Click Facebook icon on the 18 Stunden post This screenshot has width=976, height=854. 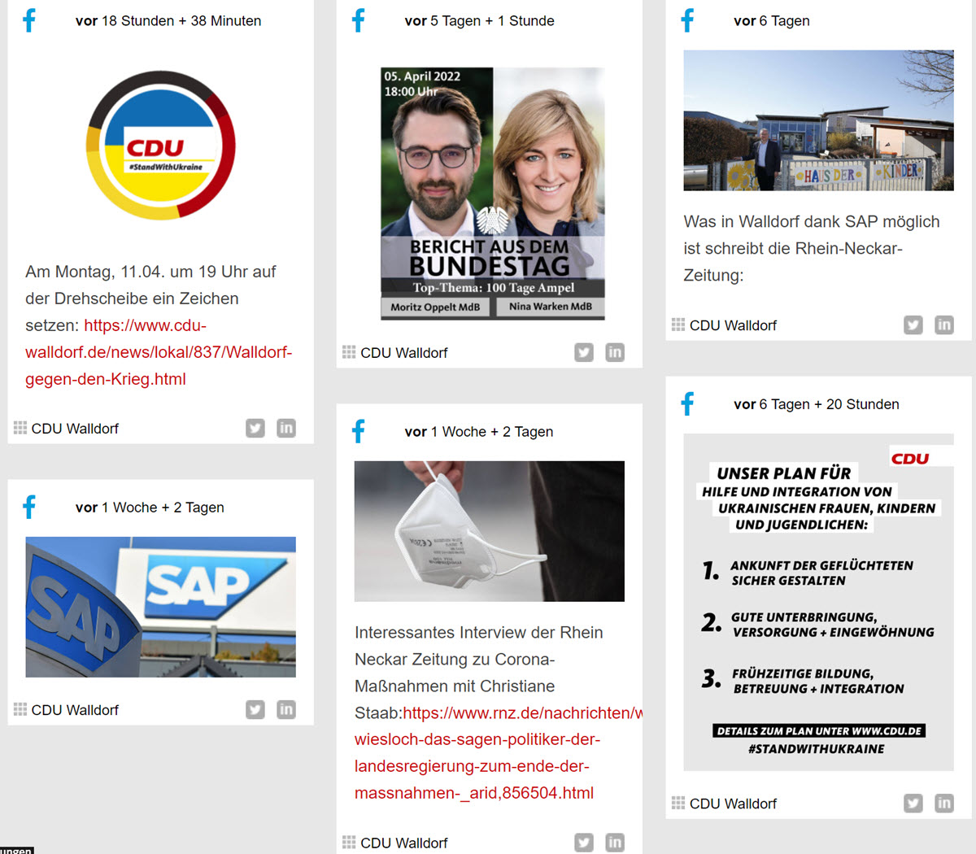click(29, 20)
